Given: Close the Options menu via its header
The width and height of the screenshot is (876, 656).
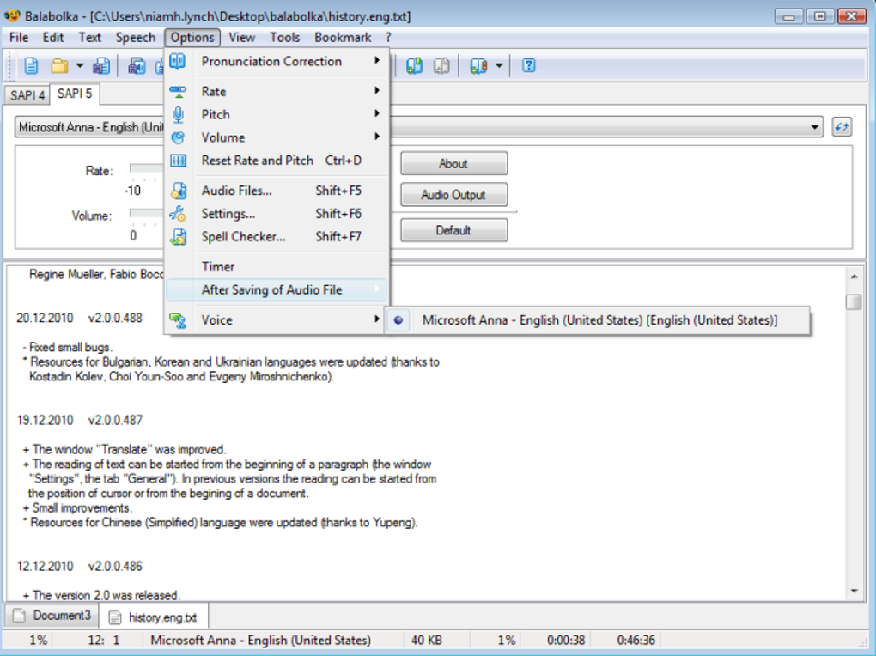Looking at the screenshot, I should point(192,38).
